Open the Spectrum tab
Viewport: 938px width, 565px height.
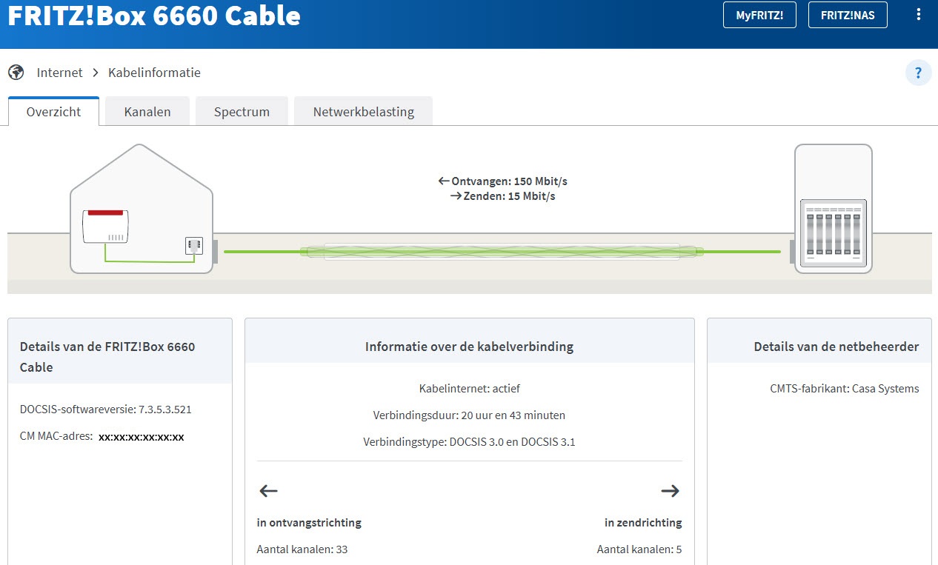click(x=242, y=112)
